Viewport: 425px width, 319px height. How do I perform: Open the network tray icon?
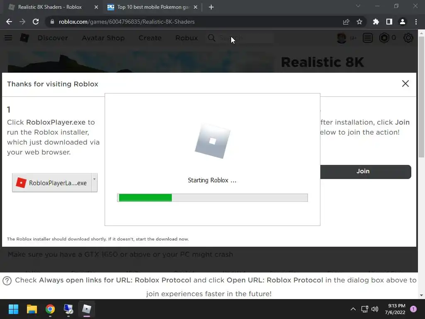point(364,309)
